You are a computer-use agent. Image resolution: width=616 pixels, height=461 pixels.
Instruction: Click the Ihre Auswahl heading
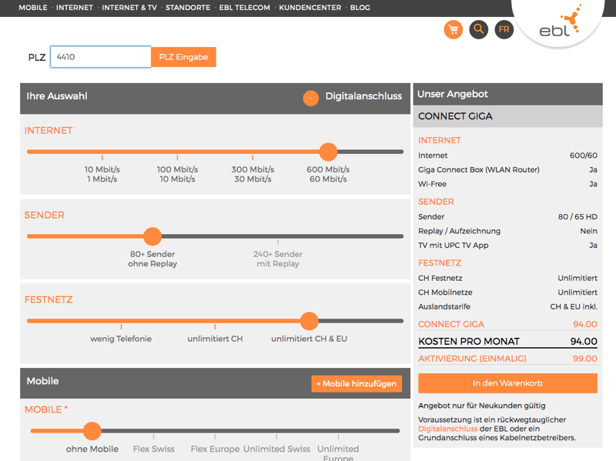tap(57, 96)
